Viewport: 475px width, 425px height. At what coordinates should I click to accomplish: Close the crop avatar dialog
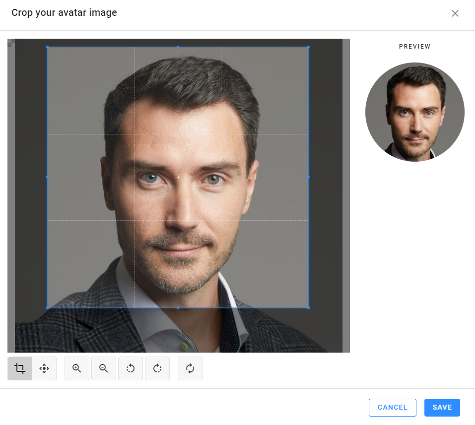[x=455, y=13]
